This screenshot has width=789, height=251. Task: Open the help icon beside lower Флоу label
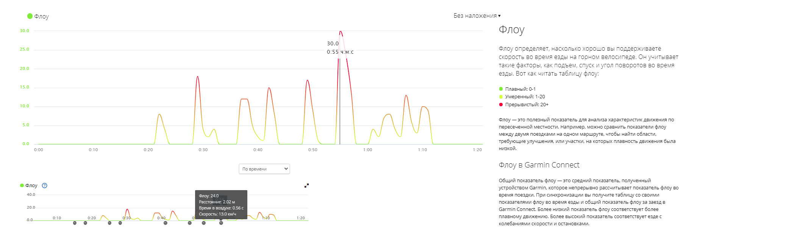44,186
